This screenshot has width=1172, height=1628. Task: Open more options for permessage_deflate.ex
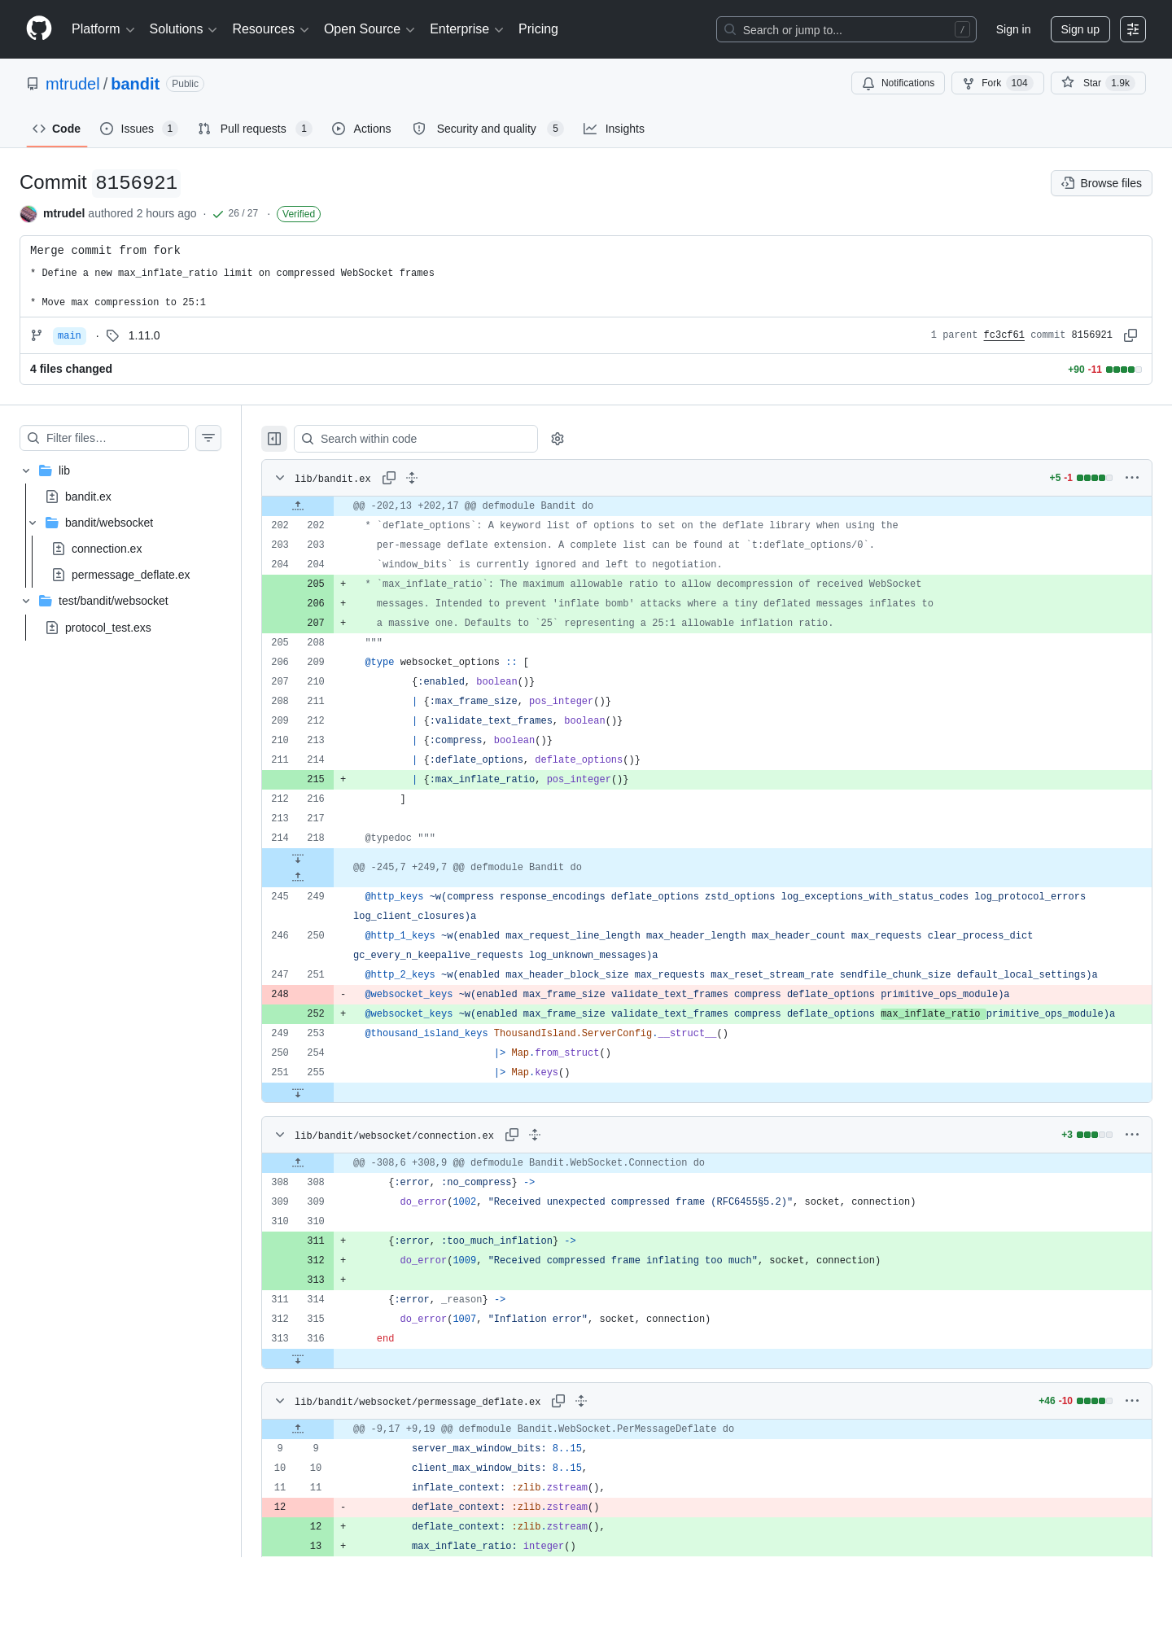[1132, 1401]
